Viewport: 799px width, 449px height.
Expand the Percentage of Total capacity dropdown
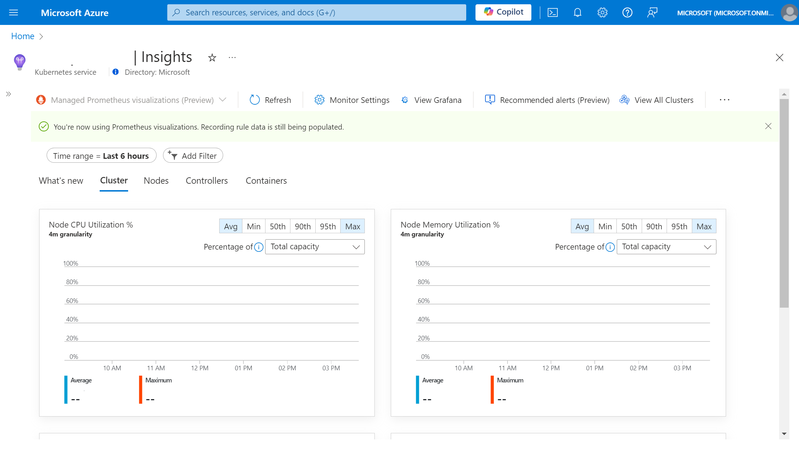tap(314, 246)
